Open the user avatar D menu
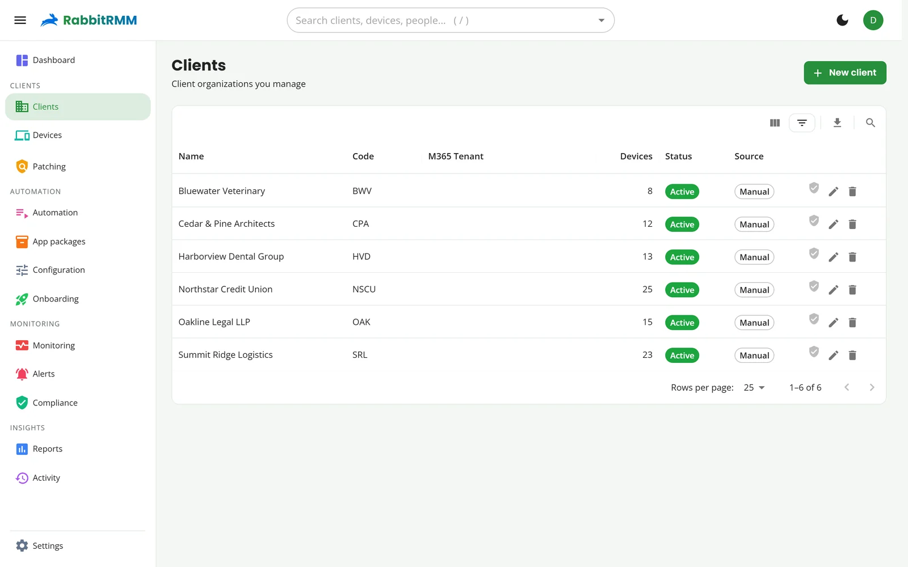This screenshot has height=567, width=908. click(873, 20)
